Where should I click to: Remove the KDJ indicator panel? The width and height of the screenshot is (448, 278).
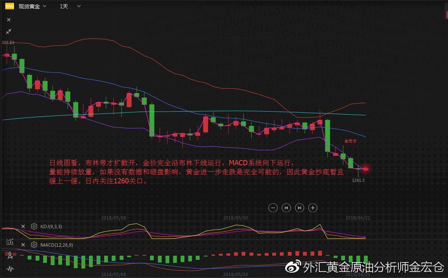point(23,226)
